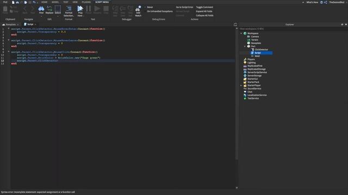Click the share icon beside username
This screenshot has height=195, width=348.
coord(325,2)
